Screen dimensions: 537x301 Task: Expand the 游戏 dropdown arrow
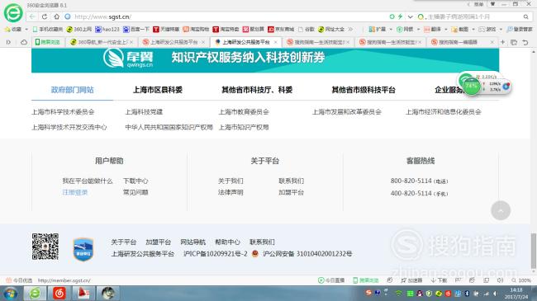coord(501,30)
